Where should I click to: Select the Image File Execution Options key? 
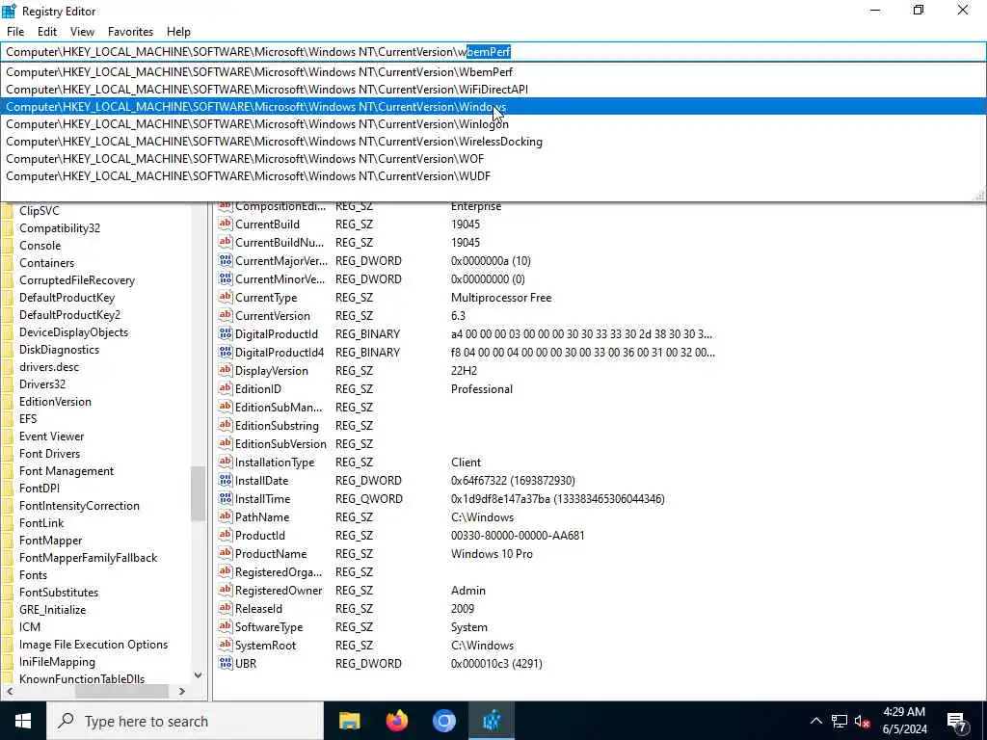tap(93, 645)
